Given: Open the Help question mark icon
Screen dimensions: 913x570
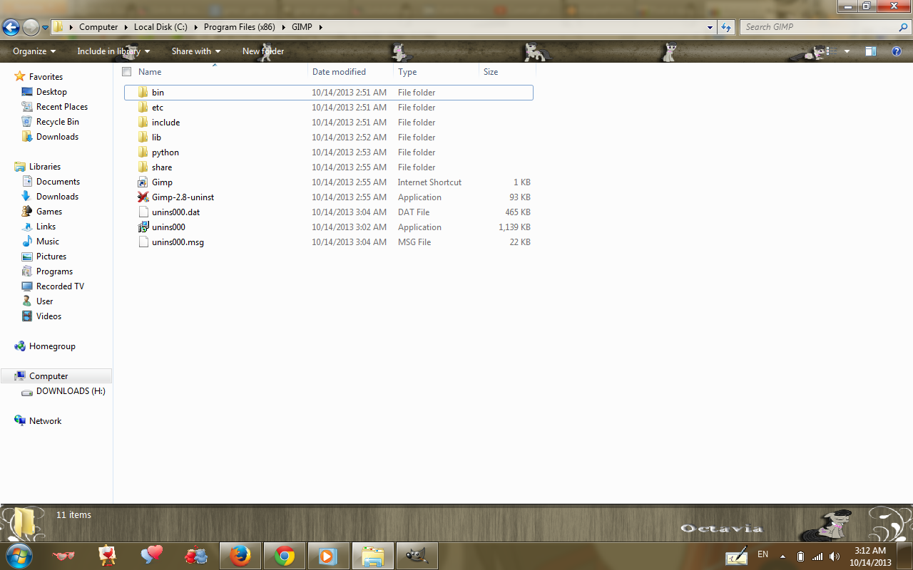Looking at the screenshot, I should click(x=897, y=51).
